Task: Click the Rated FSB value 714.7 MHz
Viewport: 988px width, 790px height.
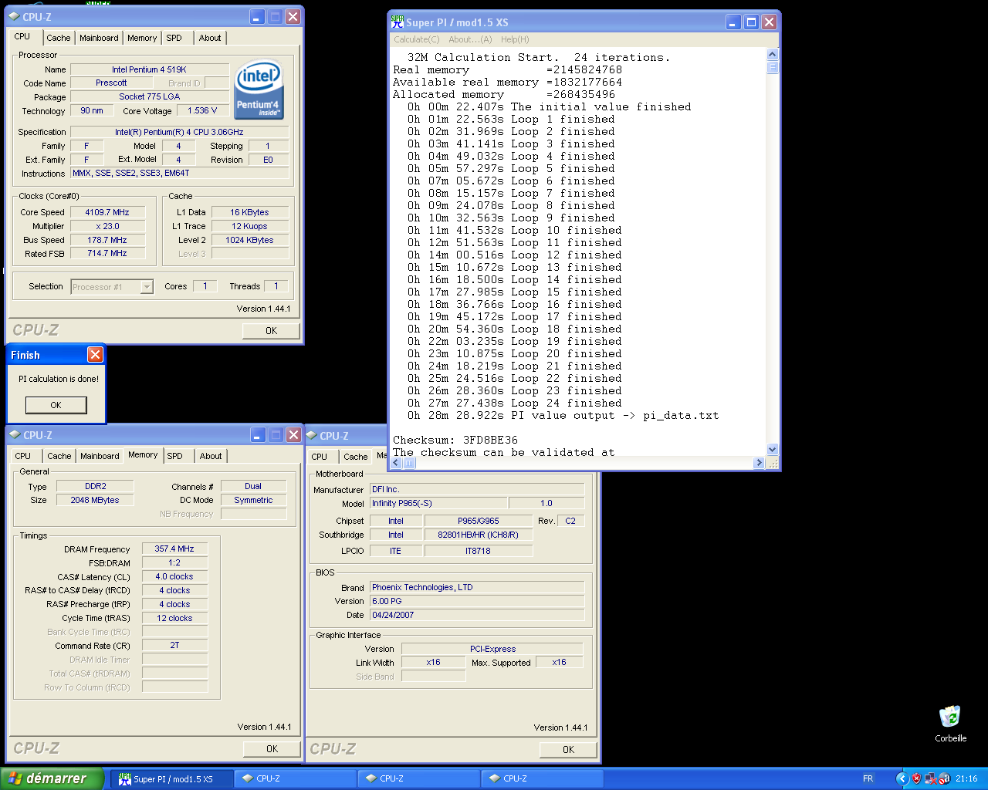Action: (x=107, y=254)
